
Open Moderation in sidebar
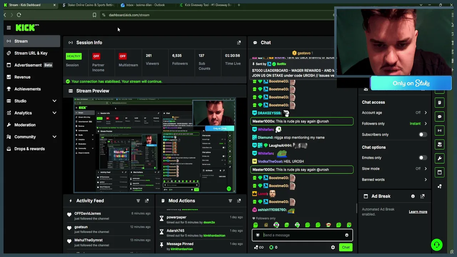pos(32,125)
